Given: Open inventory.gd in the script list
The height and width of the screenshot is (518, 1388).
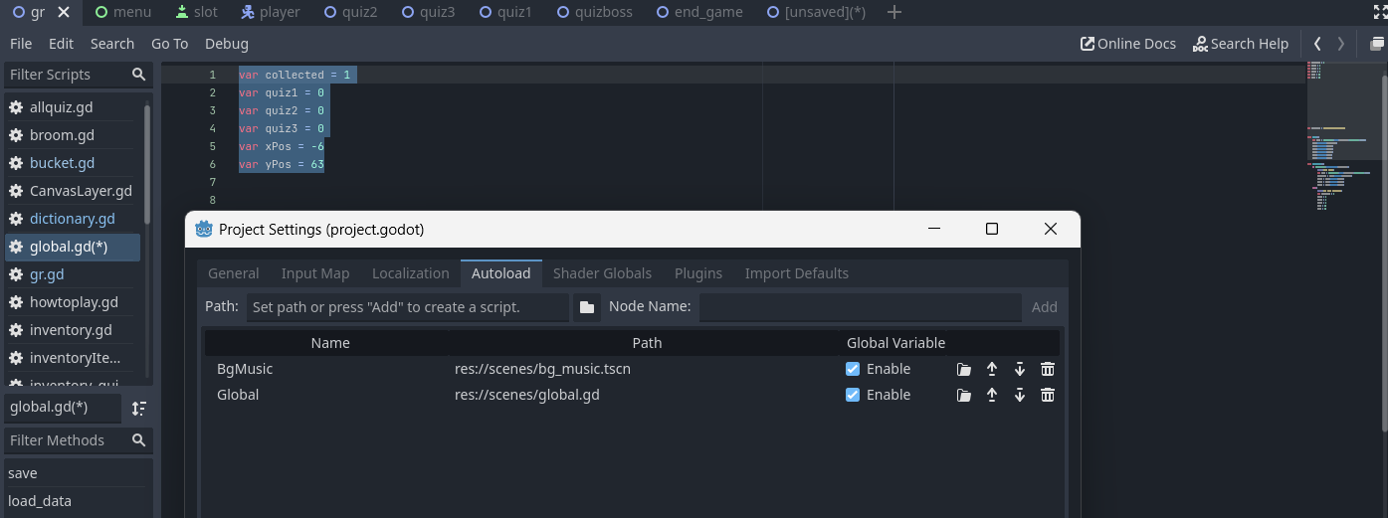Looking at the screenshot, I should (71, 330).
